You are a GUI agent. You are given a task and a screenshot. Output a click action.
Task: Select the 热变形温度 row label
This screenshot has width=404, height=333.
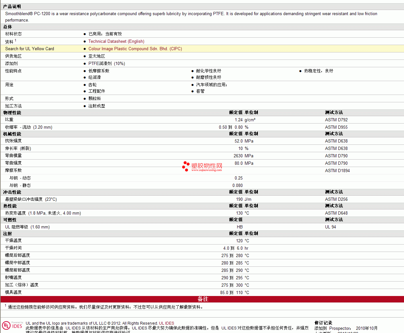coord(43,213)
